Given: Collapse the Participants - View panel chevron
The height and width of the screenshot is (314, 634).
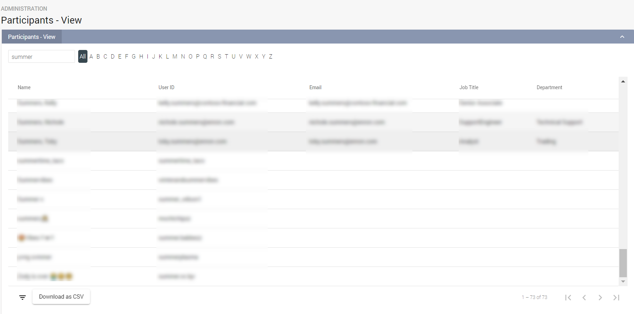Looking at the screenshot, I should pos(622,37).
